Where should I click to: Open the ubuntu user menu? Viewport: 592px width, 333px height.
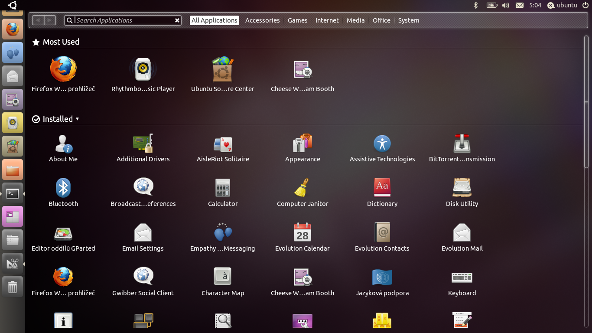click(562, 5)
